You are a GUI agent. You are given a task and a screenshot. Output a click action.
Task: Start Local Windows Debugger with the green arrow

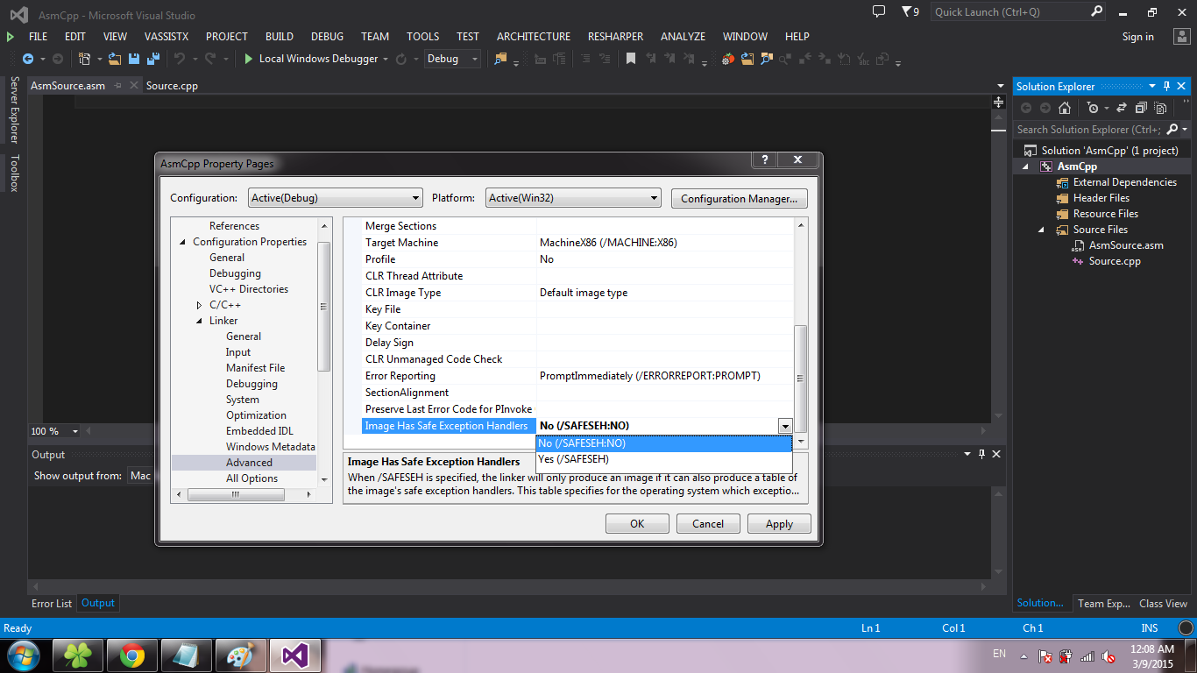pyautogui.click(x=249, y=59)
